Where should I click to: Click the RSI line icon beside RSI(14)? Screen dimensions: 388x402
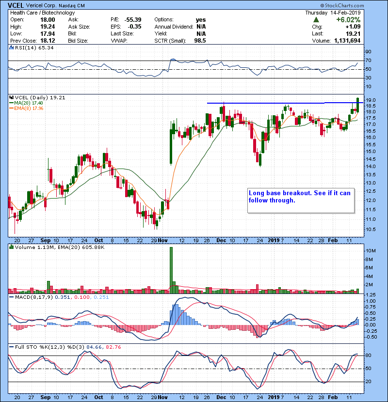point(11,47)
